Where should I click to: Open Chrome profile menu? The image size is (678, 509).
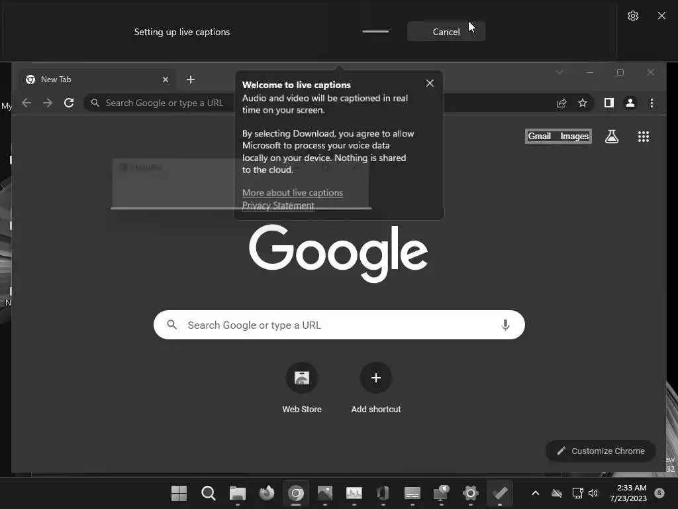coord(630,103)
